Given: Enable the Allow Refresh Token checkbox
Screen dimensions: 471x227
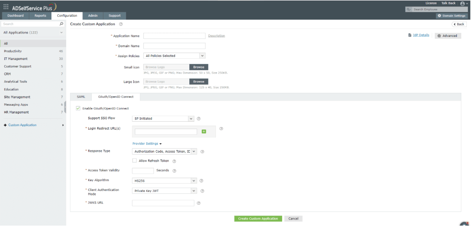Looking at the screenshot, I should (x=134, y=161).
